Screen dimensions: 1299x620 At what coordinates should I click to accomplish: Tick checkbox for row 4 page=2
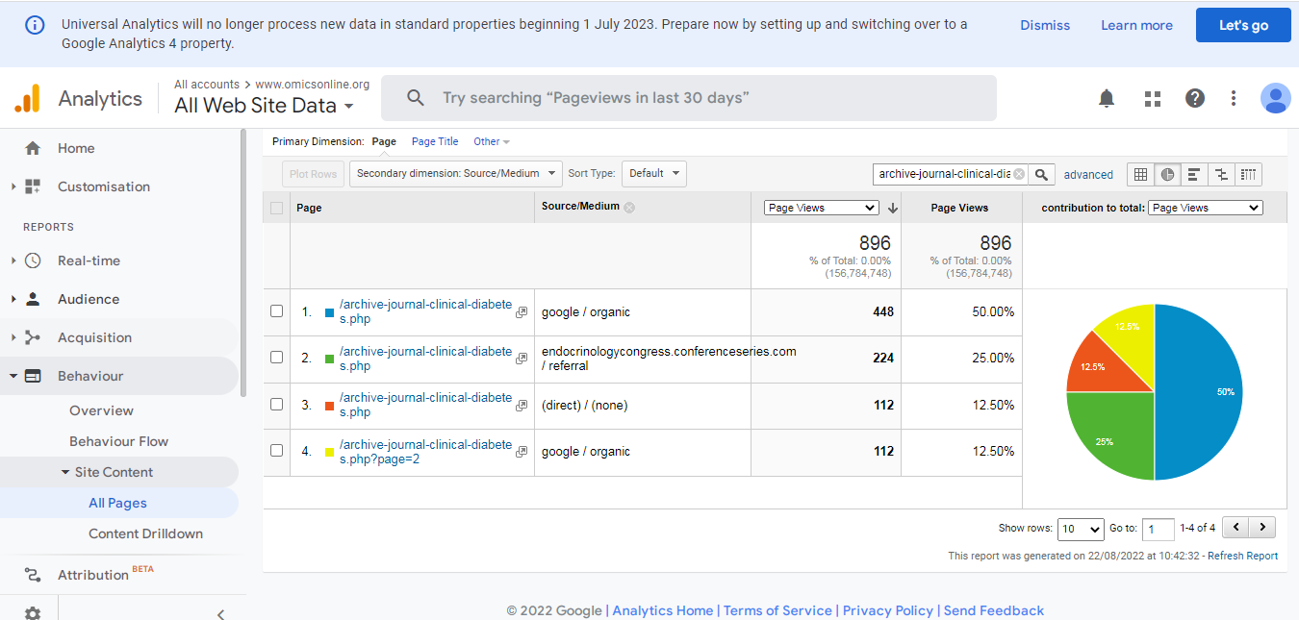click(277, 451)
